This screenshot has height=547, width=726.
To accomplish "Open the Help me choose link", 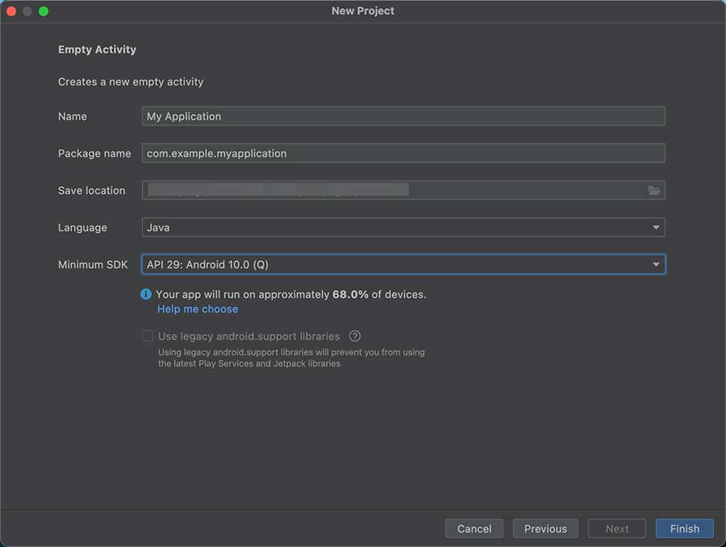I will (198, 309).
